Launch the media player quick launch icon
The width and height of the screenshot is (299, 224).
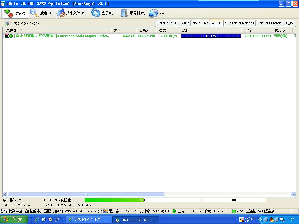[50, 220]
